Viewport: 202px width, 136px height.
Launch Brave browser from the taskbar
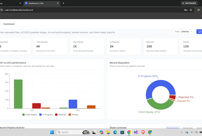pyautogui.click(x=143, y=132)
